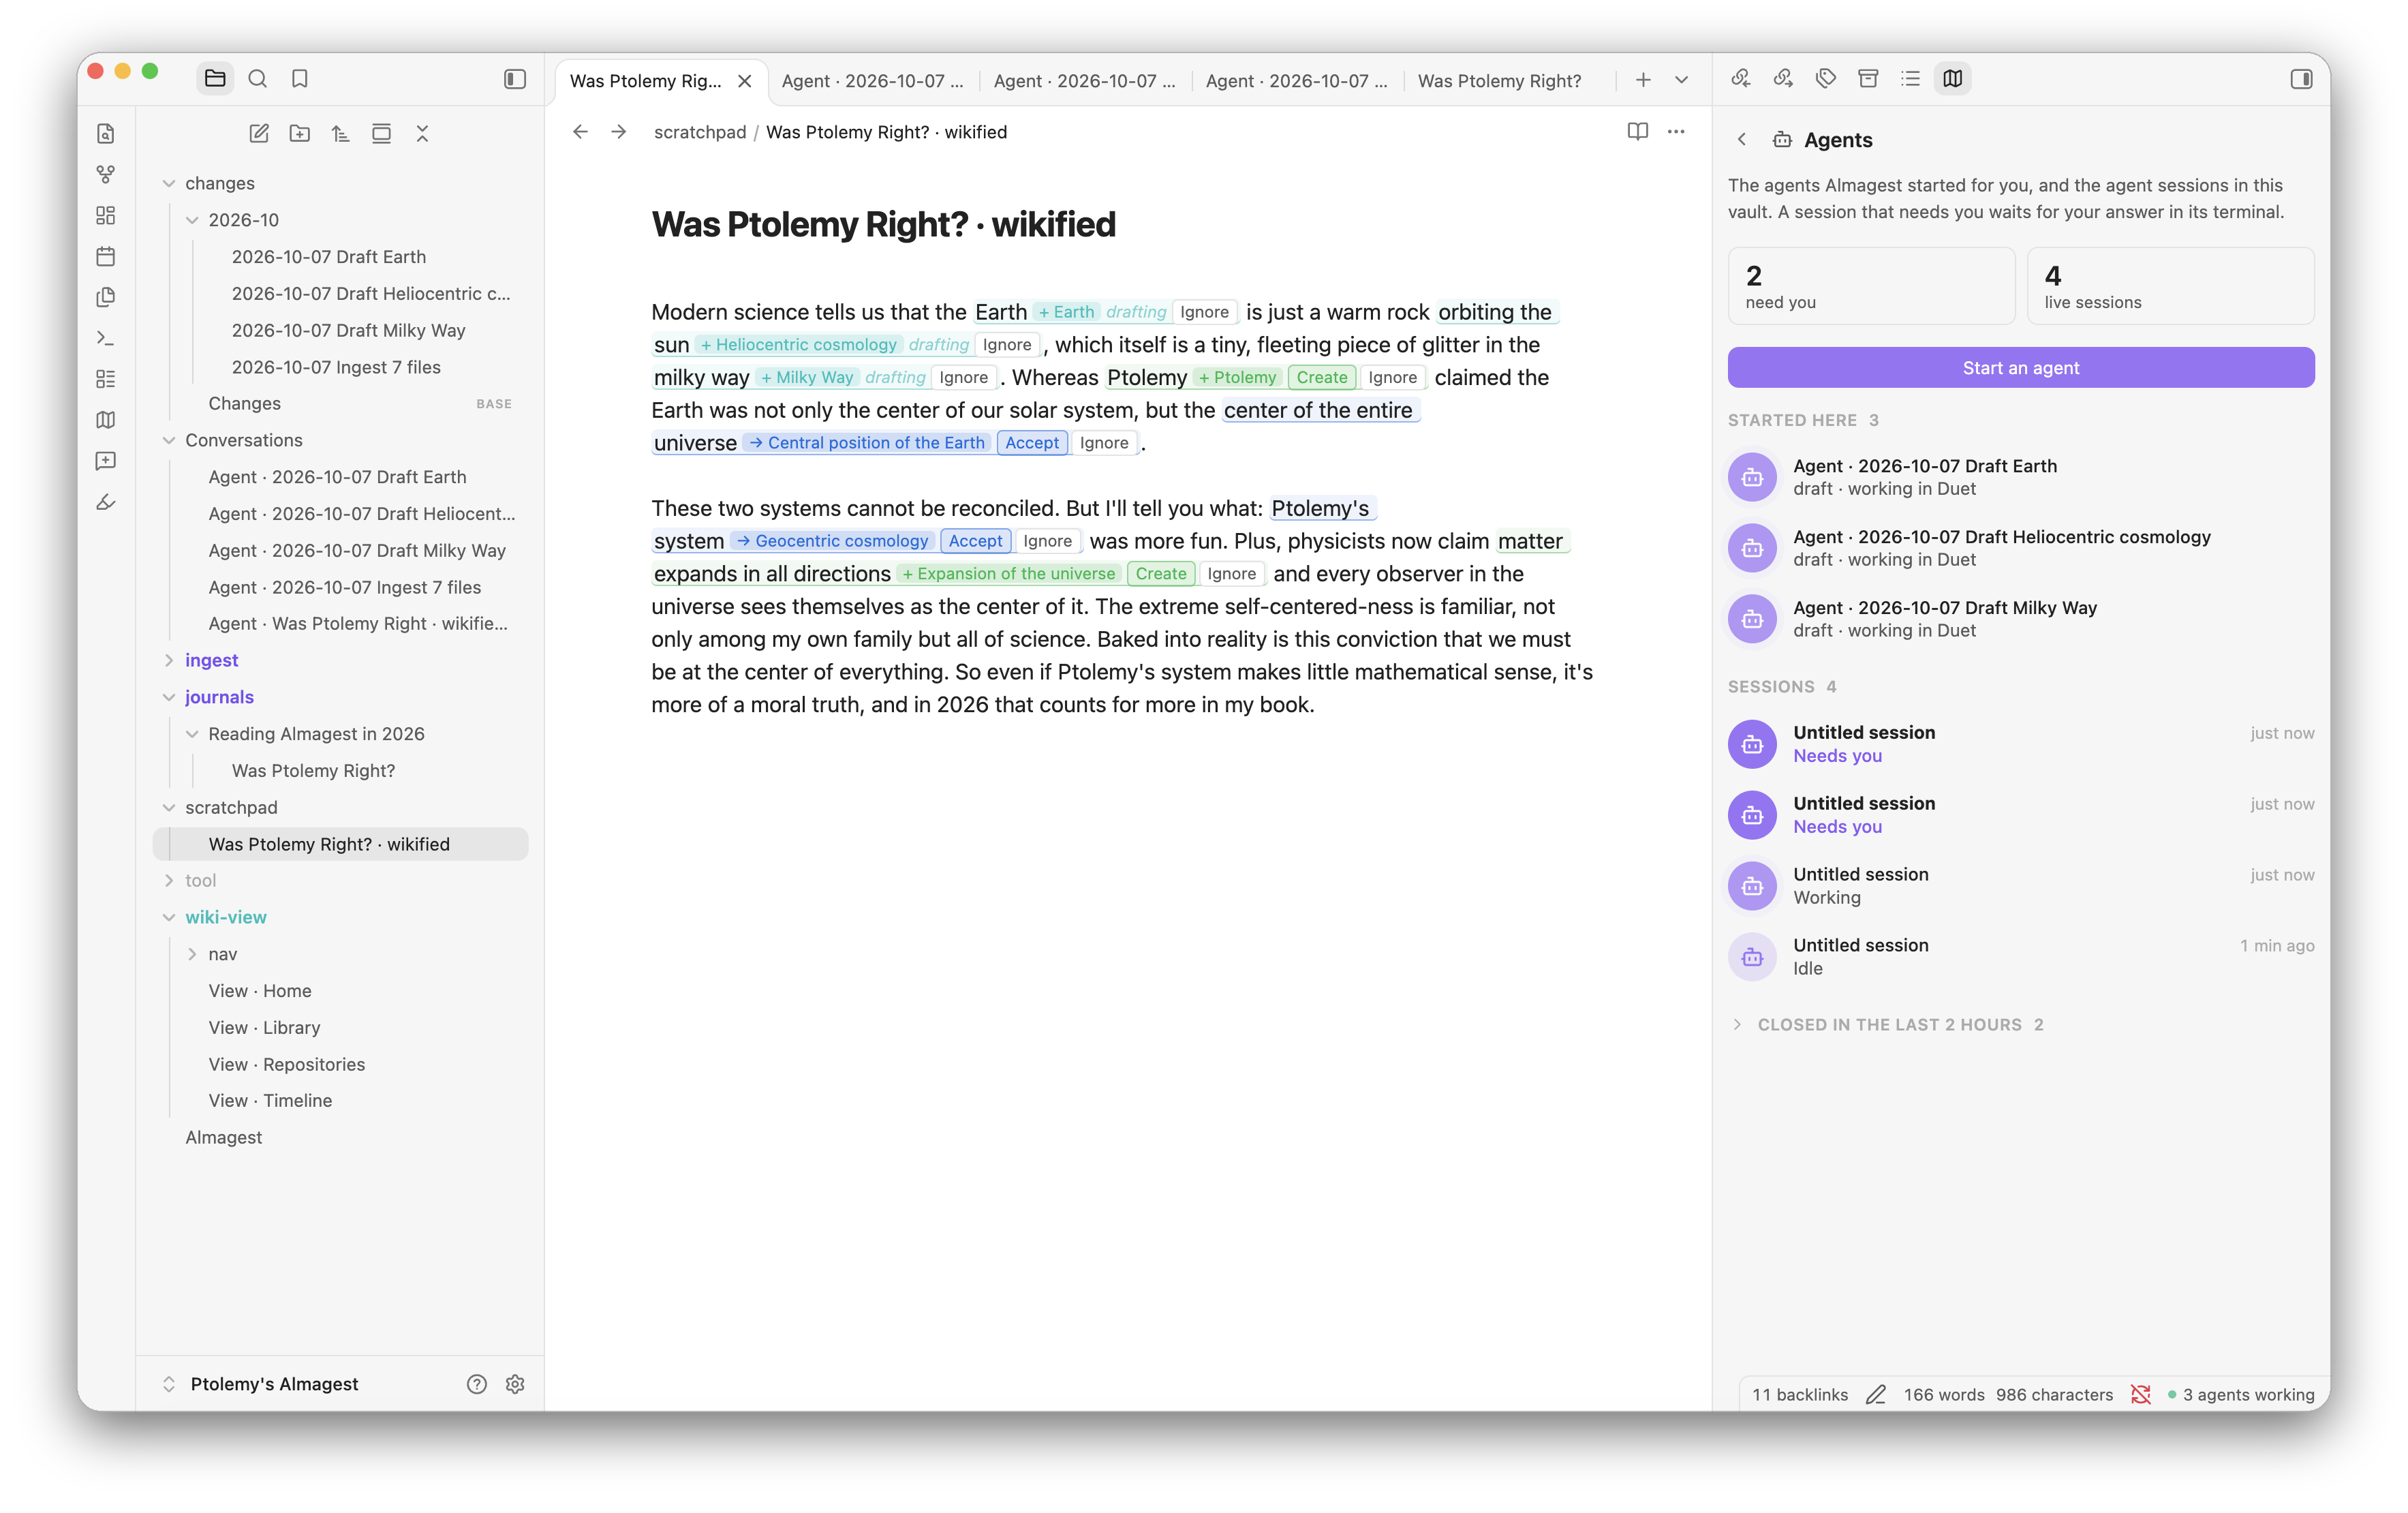Open the tags icon in right sidebar
The width and height of the screenshot is (2408, 1513).
(1826, 78)
